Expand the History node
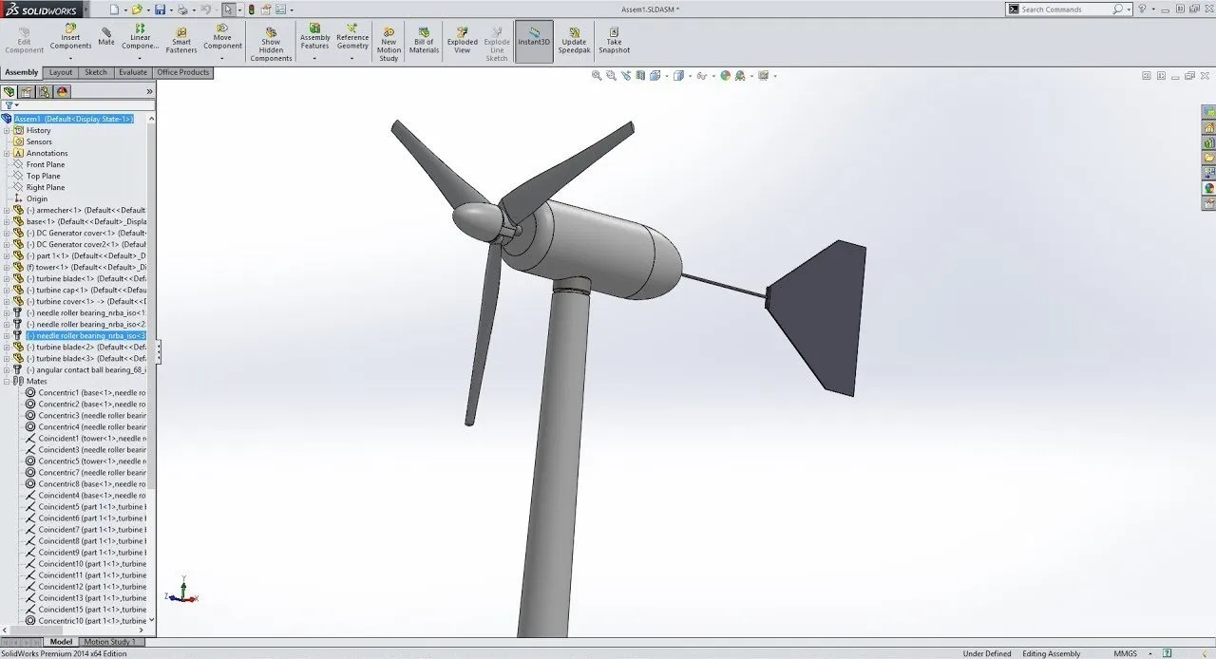 [7, 130]
